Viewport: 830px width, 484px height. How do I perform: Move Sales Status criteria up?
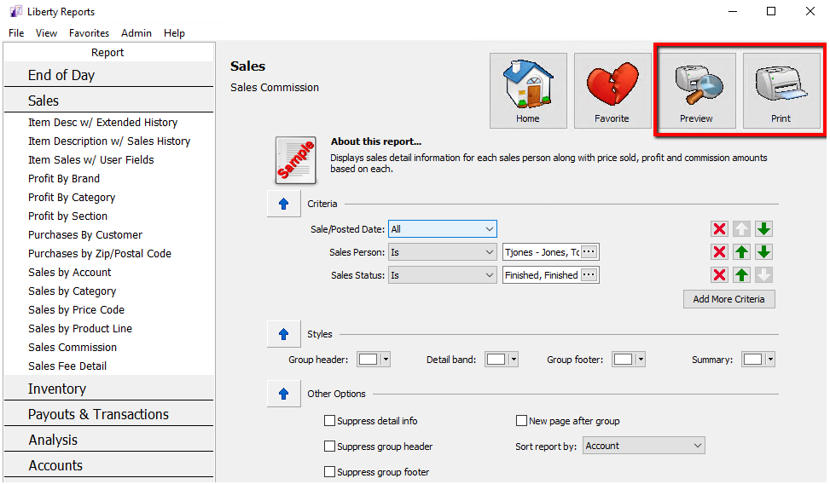click(741, 275)
